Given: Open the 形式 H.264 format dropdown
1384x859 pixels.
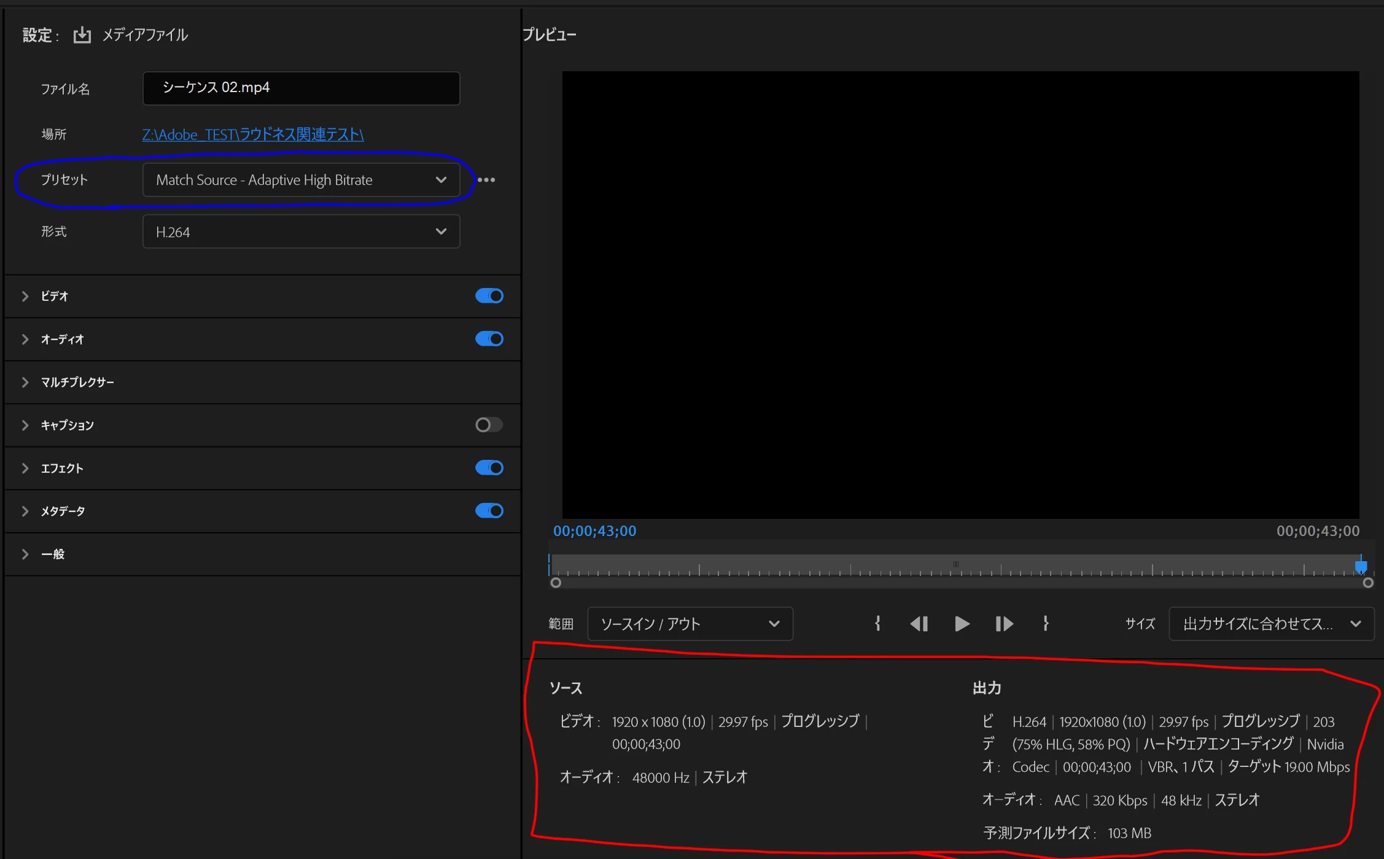Looking at the screenshot, I should [x=301, y=231].
